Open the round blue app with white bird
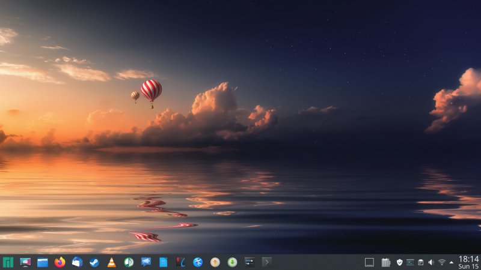This screenshot has width=481, height=270. click(198, 262)
